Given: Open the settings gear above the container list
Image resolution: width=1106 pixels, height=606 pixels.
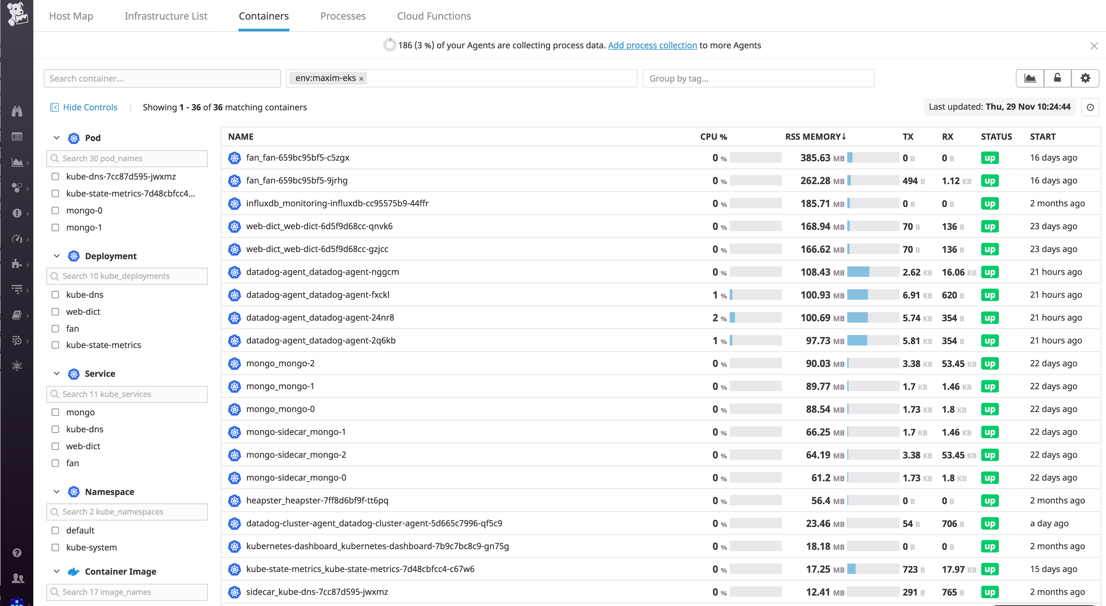Looking at the screenshot, I should tap(1086, 78).
